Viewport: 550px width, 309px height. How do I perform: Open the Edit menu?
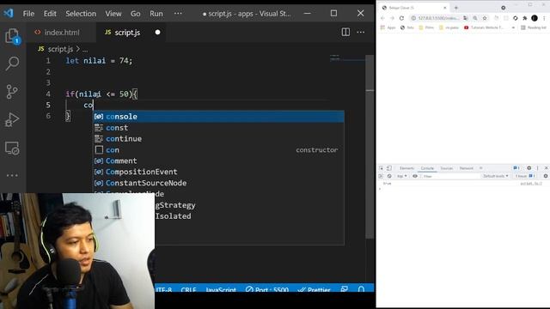click(x=50, y=14)
